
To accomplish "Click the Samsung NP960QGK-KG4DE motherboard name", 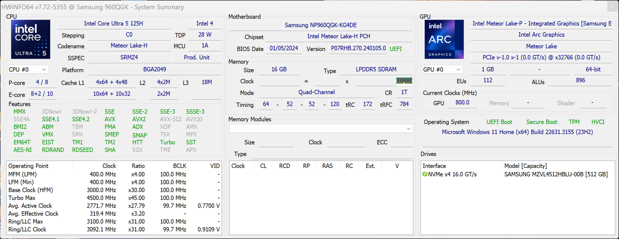I will [320, 25].
